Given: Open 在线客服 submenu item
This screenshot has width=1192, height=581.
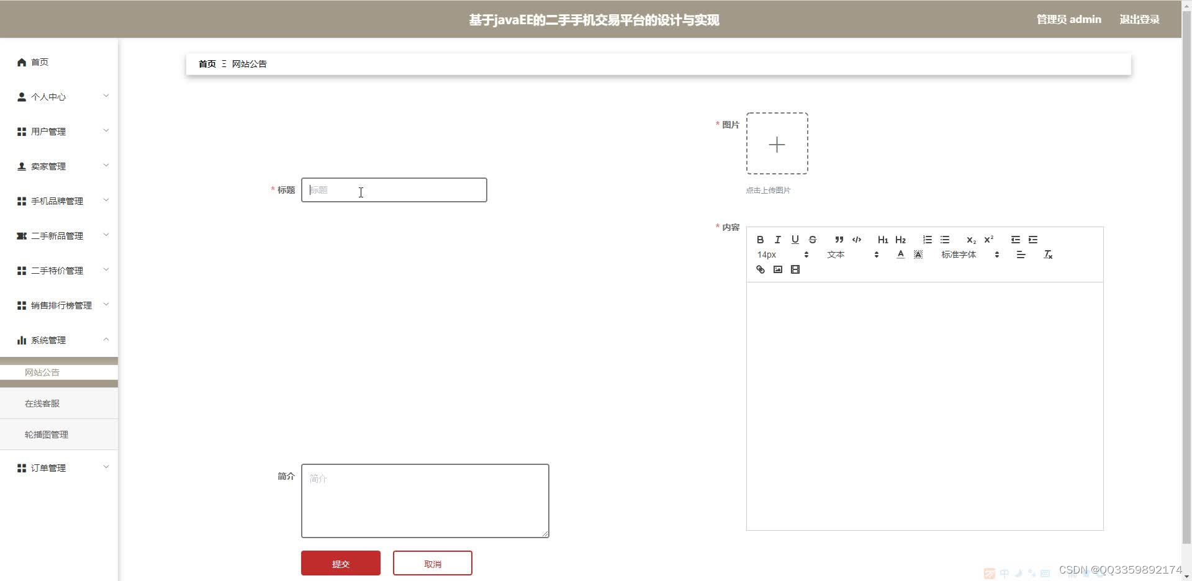Looking at the screenshot, I should click(59, 403).
